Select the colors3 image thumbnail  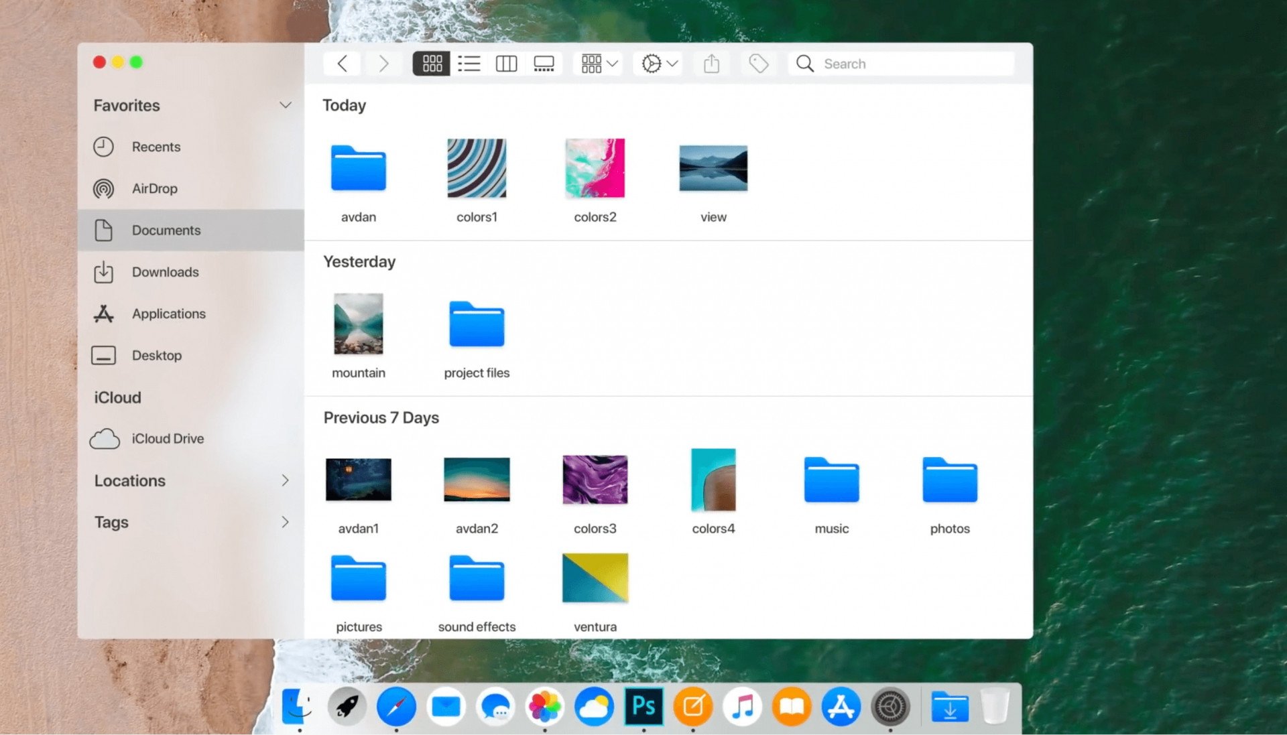click(x=595, y=480)
